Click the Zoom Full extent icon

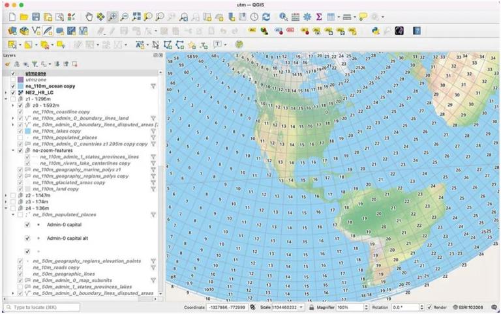tap(136, 17)
